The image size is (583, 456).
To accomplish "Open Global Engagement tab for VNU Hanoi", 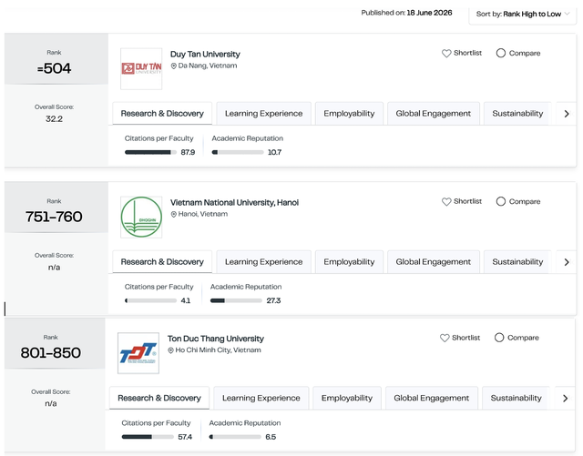I will pos(434,262).
